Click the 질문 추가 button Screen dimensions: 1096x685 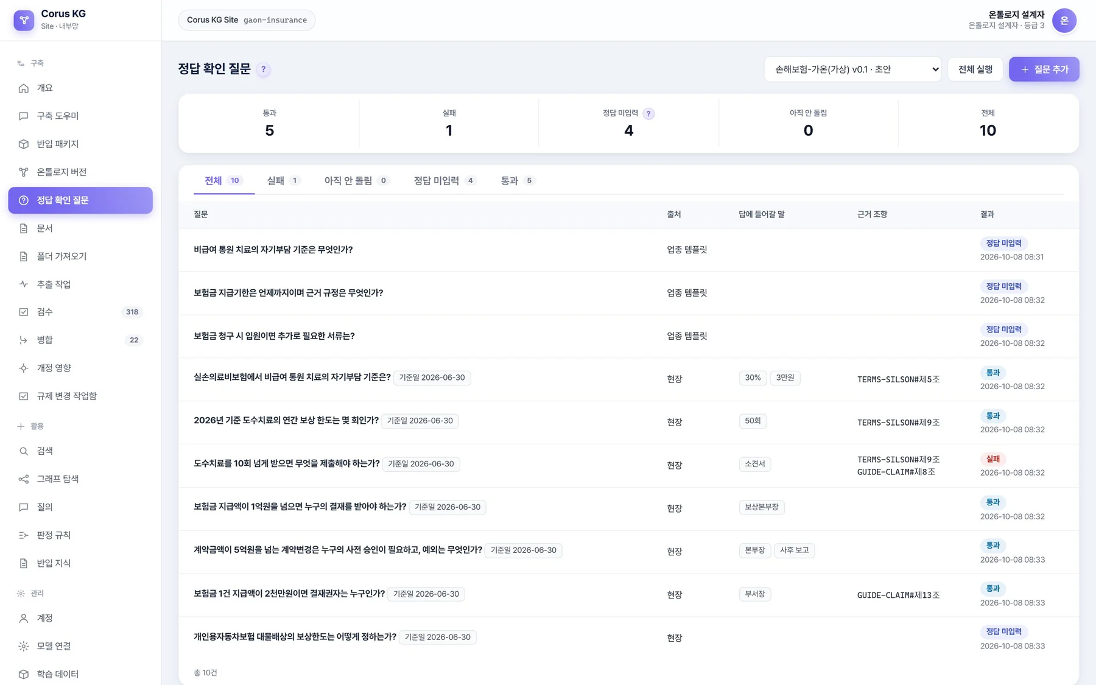click(x=1044, y=69)
